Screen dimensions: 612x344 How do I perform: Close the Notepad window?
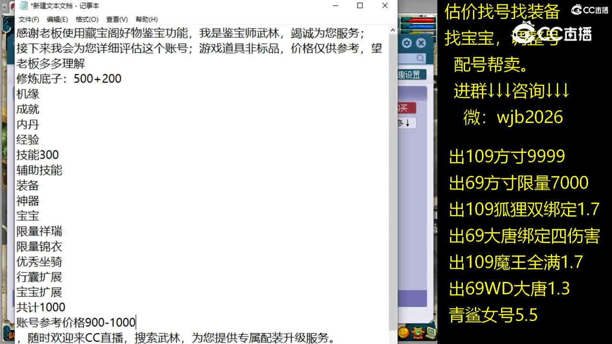(x=385, y=6)
